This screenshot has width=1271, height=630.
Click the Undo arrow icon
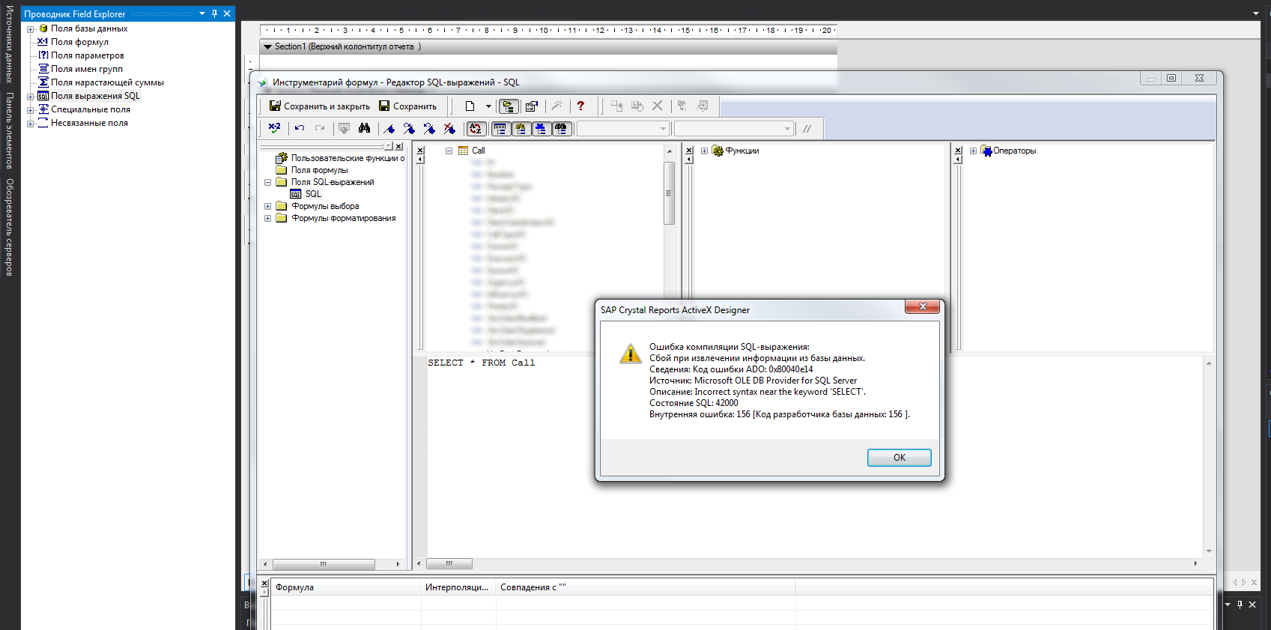[300, 128]
